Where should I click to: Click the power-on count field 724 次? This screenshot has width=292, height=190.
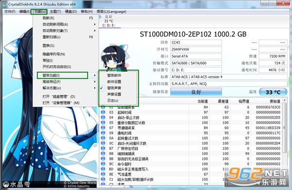pyautogui.click(x=273, y=63)
